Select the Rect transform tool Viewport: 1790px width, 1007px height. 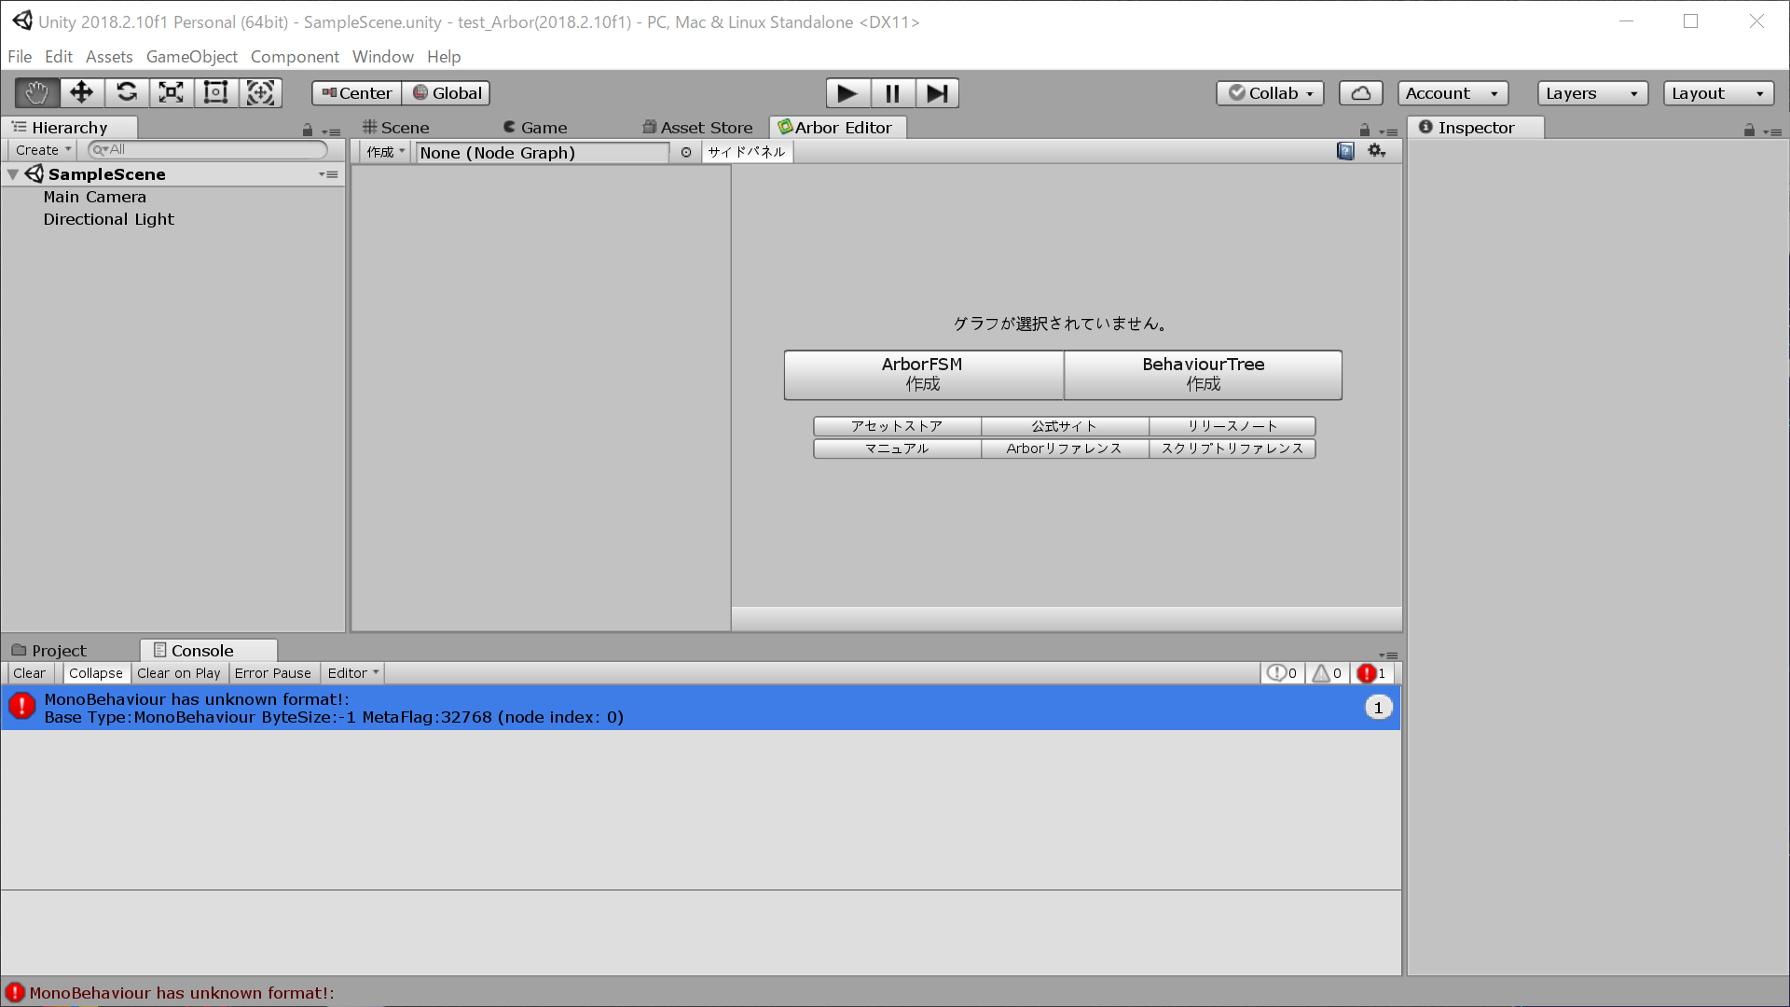215,92
